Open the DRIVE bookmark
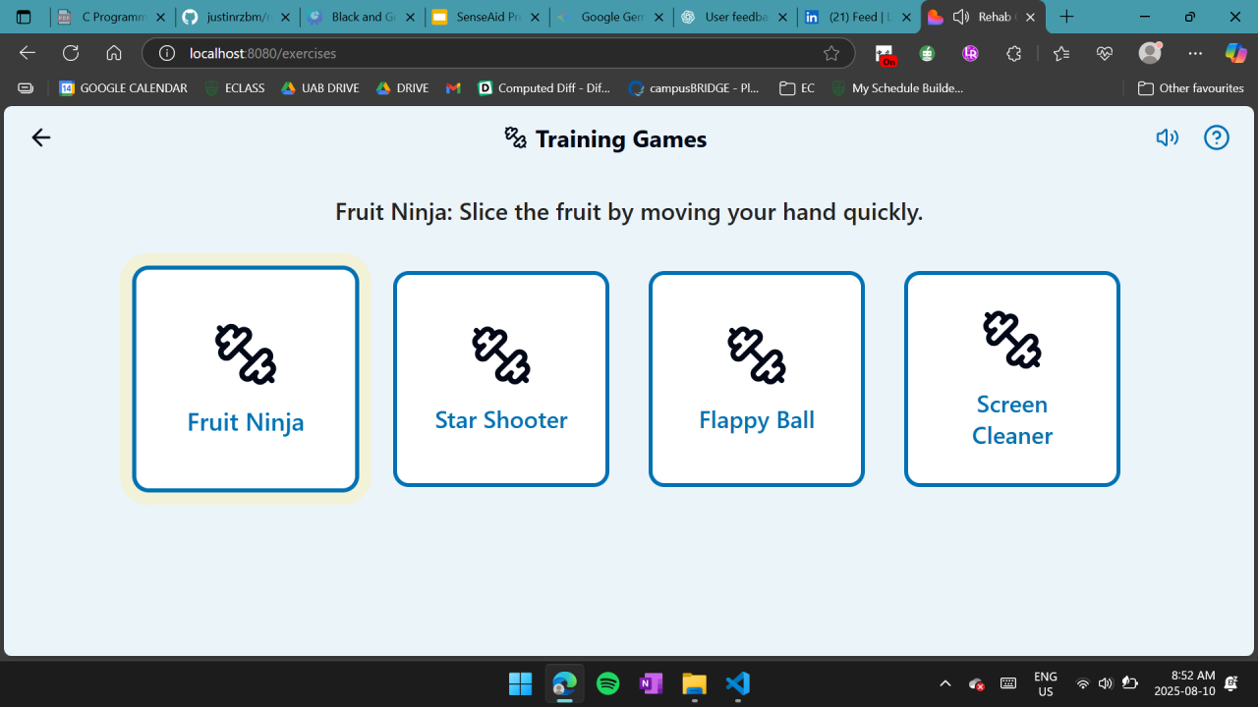 (x=402, y=88)
